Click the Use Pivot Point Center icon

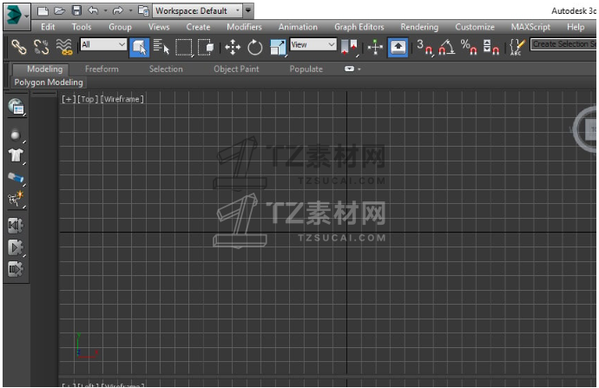pyautogui.click(x=350, y=48)
